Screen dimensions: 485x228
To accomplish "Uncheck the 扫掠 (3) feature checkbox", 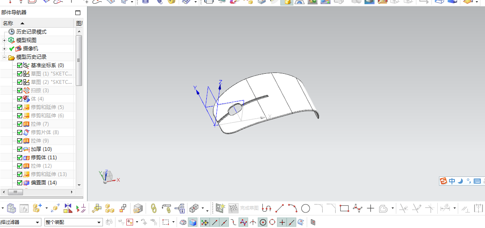I will point(20,91).
